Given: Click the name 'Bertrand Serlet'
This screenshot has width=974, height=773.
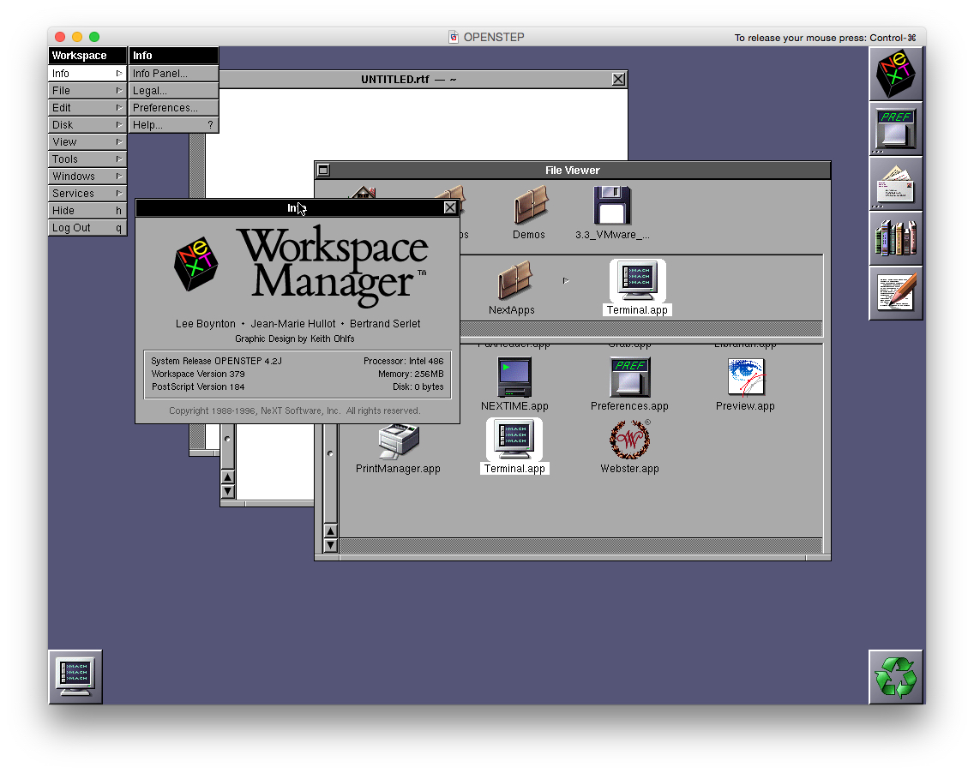Looking at the screenshot, I should click(x=385, y=323).
